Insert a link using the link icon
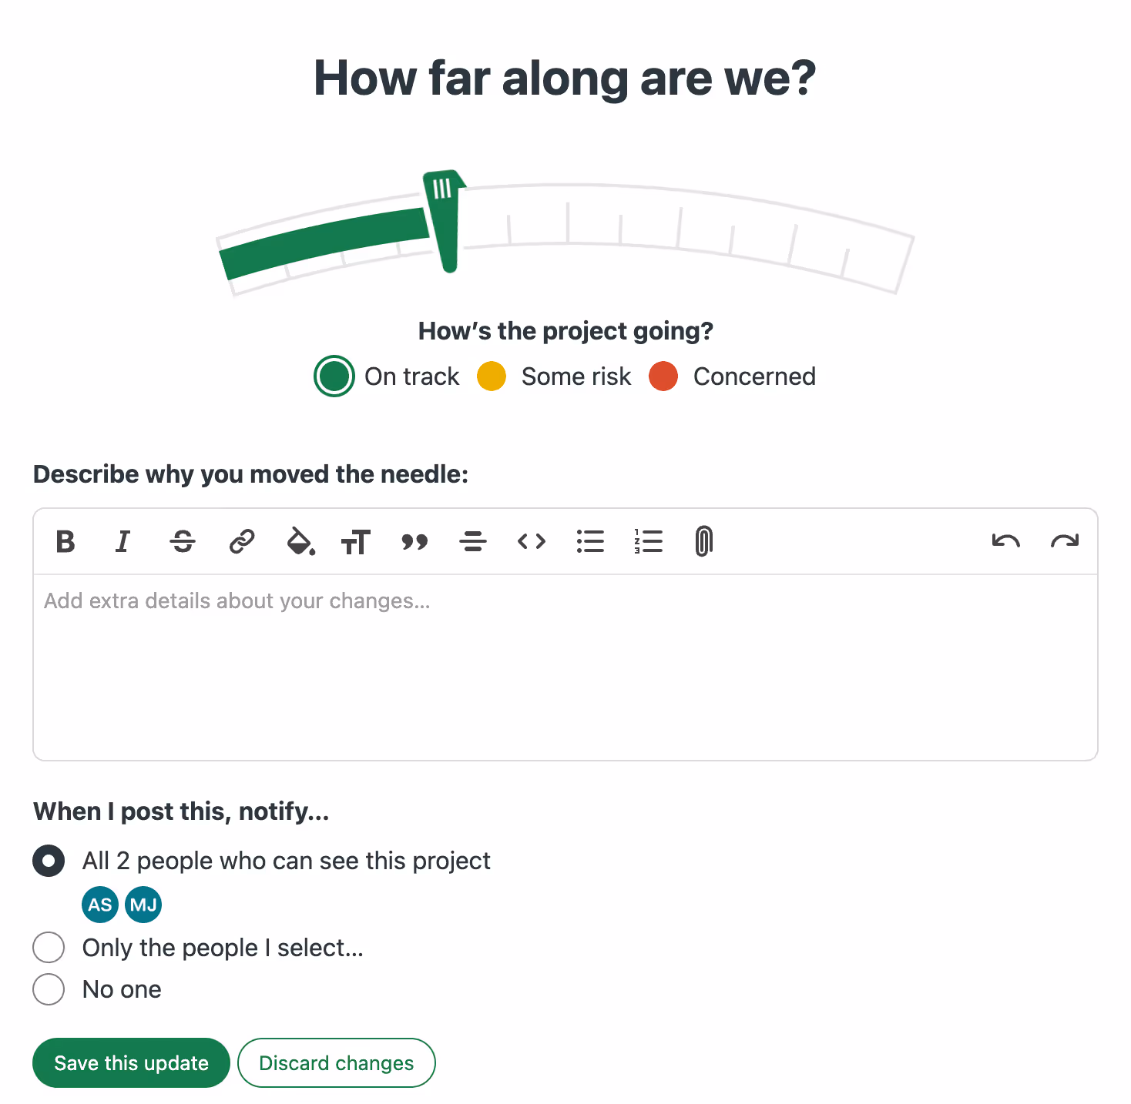The width and height of the screenshot is (1131, 1104). coord(241,542)
